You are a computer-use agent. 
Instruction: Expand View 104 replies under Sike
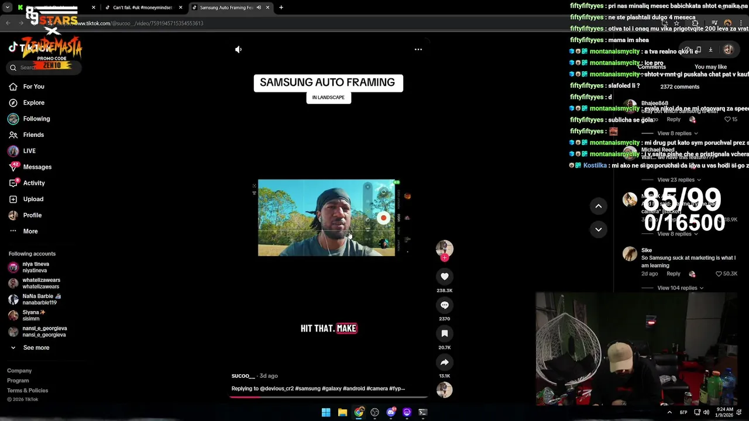point(680,288)
